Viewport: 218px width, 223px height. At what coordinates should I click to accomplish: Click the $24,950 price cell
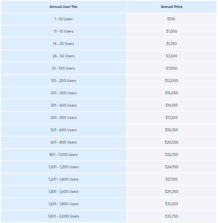172,167
